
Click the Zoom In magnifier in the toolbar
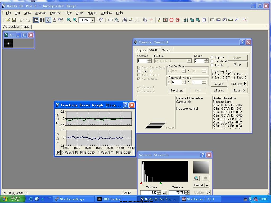click(x=69, y=20)
